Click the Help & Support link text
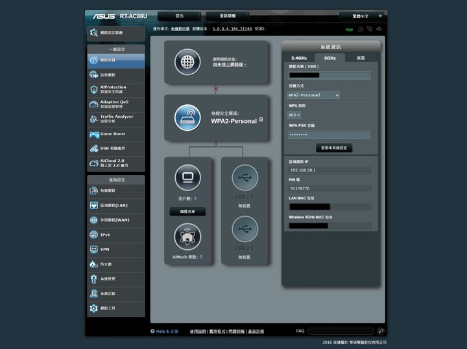The image size is (467, 349). tap(167, 332)
